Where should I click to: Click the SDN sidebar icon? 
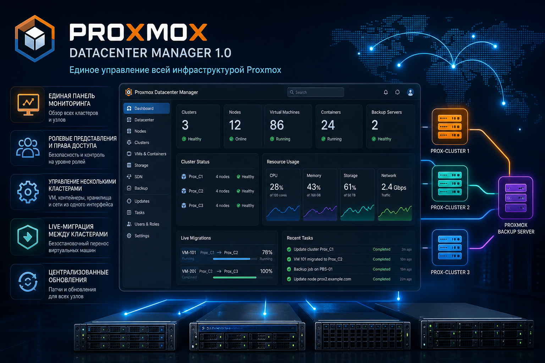click(129, 177)
